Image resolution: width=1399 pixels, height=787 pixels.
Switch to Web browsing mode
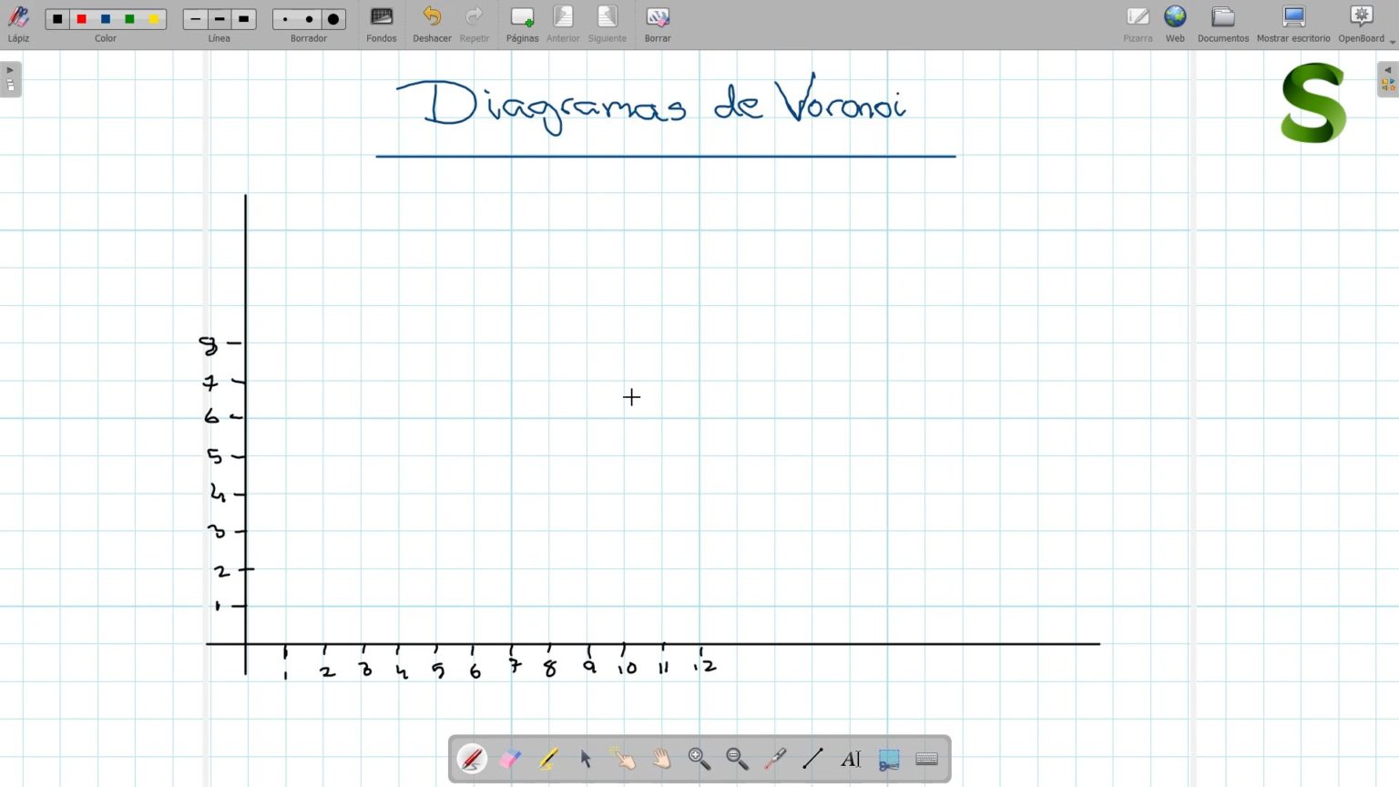pyautogui.click(x=1175, y=18)
